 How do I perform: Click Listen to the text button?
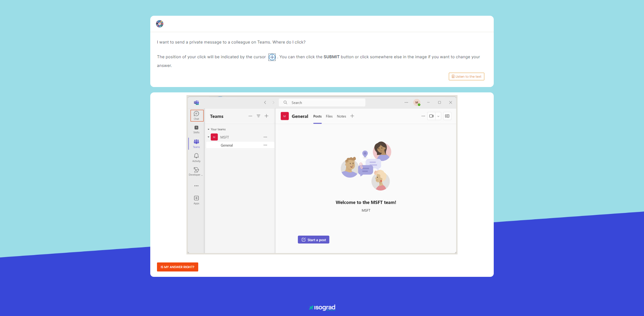467,76
